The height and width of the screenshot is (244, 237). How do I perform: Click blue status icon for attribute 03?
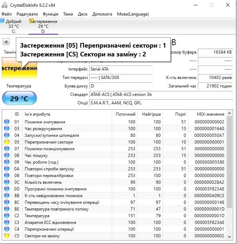click(7, 128)
